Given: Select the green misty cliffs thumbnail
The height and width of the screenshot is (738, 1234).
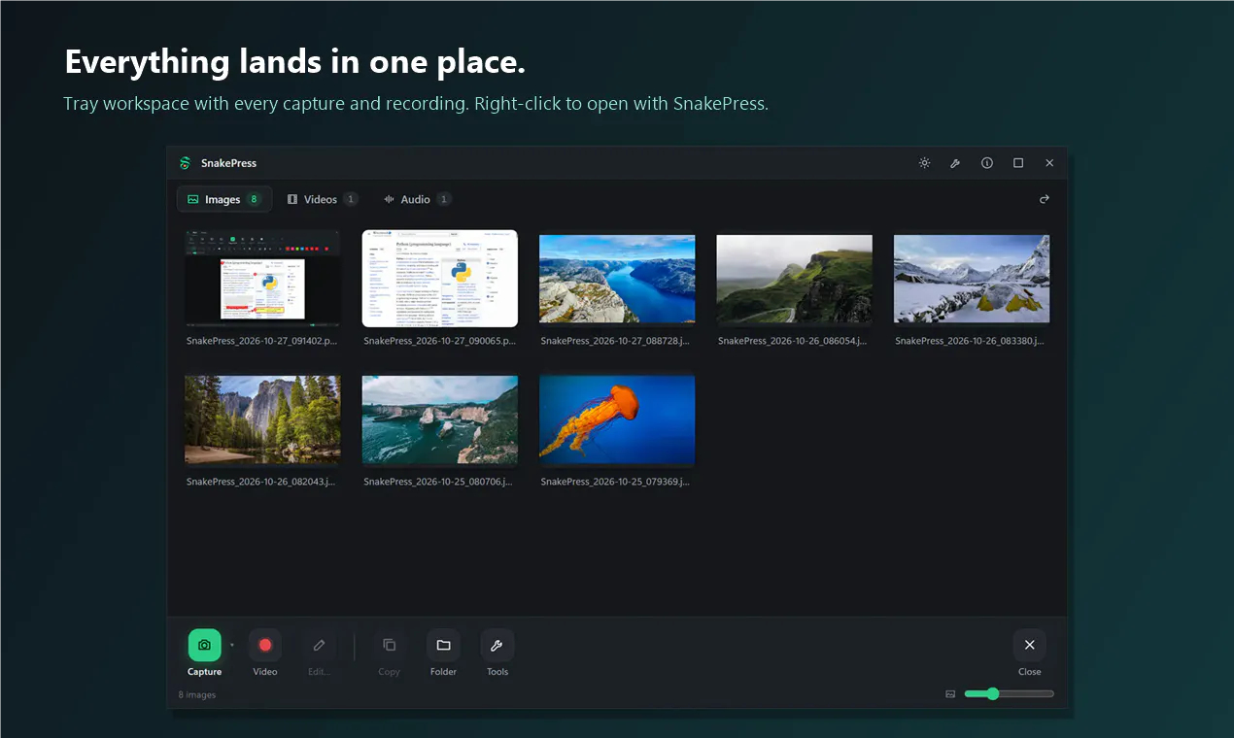Looking at the screenshot, I should (795, 279).
